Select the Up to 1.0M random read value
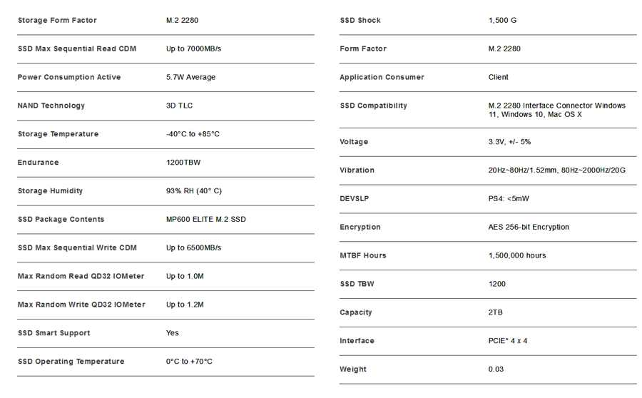The image size is (642, 398). coord(185,277)
